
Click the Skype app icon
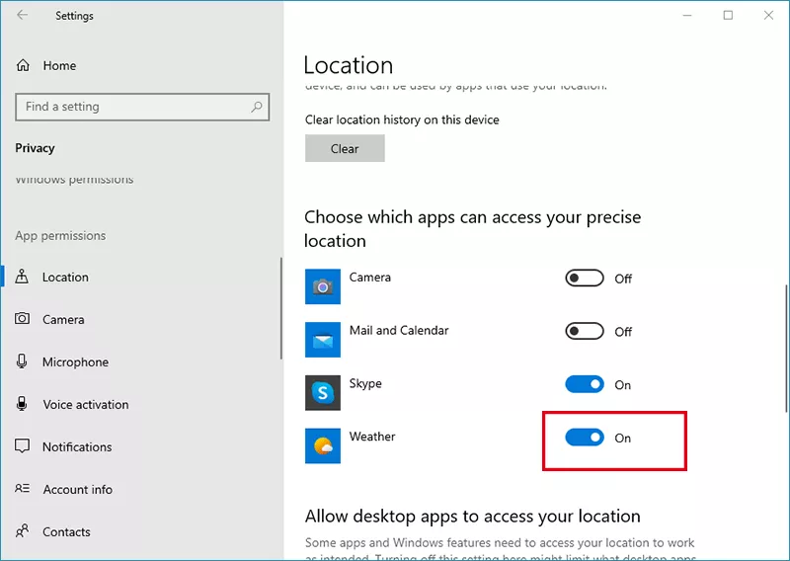323,393
